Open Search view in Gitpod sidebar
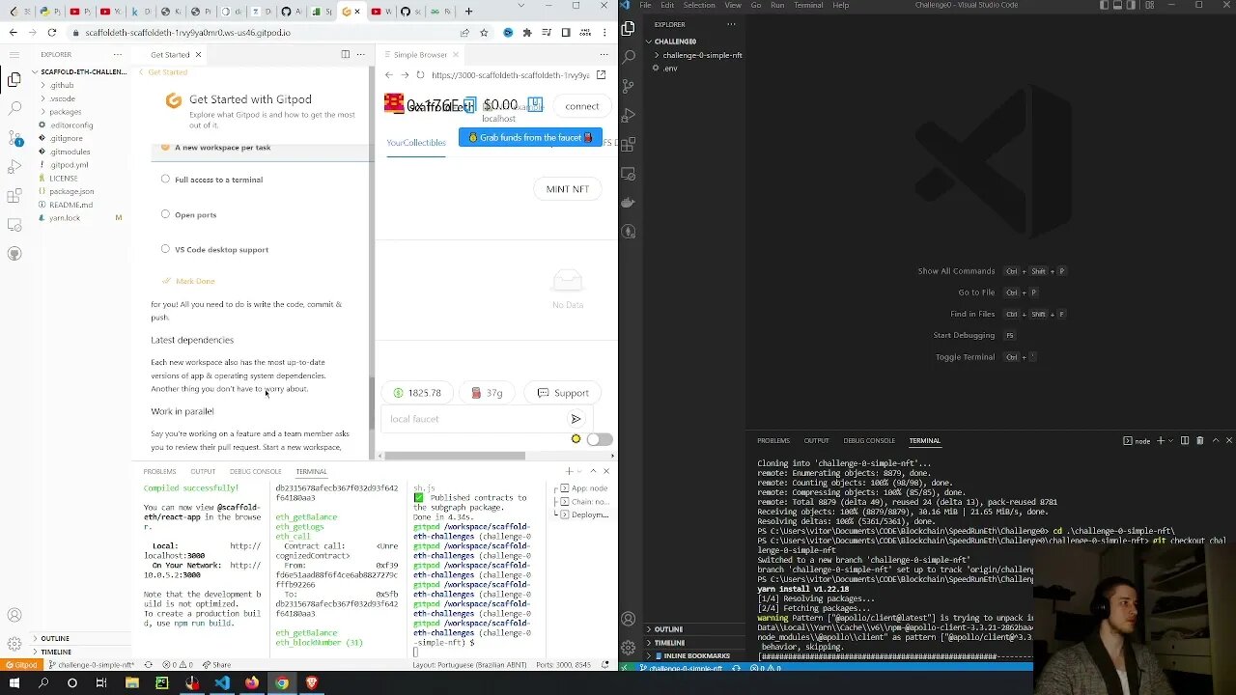Image resolution: width=1236 pixels, height=695 pixels. click(14, 109)
